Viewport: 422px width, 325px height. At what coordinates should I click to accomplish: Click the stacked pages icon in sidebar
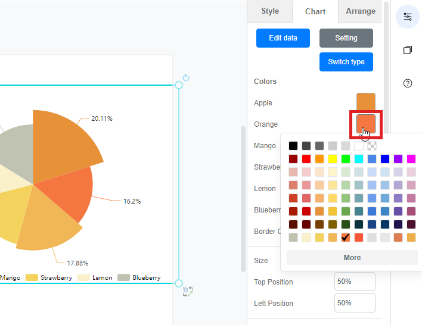tap(408, 50)
